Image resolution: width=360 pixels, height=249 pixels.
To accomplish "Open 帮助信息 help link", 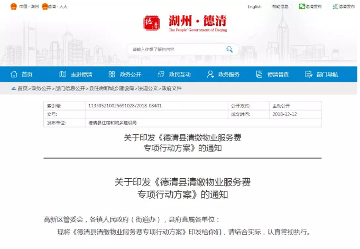I will pos(280,7).
